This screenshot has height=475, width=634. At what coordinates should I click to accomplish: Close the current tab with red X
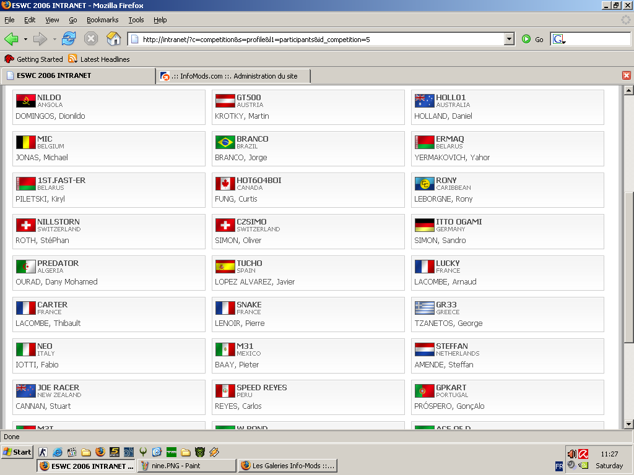coord(627,75)
